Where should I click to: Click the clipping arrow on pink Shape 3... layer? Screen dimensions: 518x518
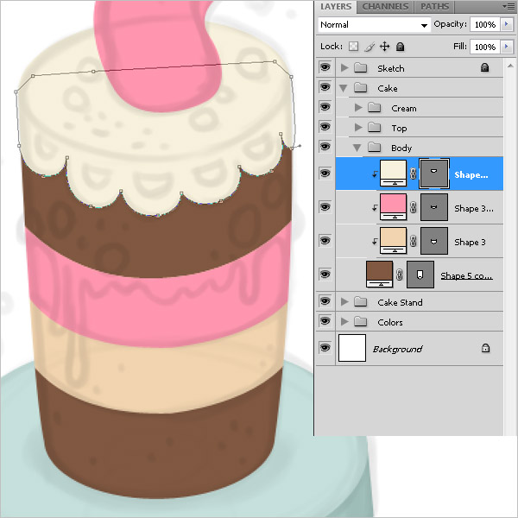coord(375,208)
